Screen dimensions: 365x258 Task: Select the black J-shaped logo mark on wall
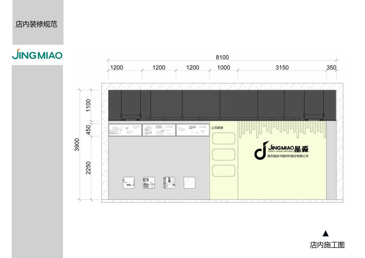point(261,151)
